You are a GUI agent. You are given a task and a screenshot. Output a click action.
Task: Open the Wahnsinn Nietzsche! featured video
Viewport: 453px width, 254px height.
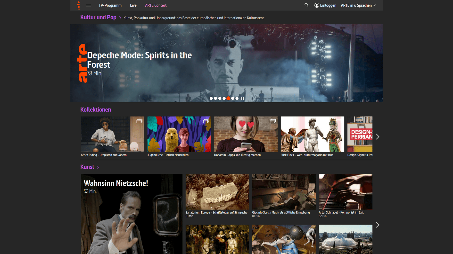click(x=131, y=214)
